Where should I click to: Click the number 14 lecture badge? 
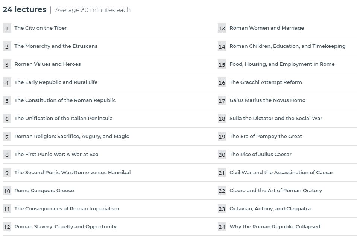coord(222,46)
